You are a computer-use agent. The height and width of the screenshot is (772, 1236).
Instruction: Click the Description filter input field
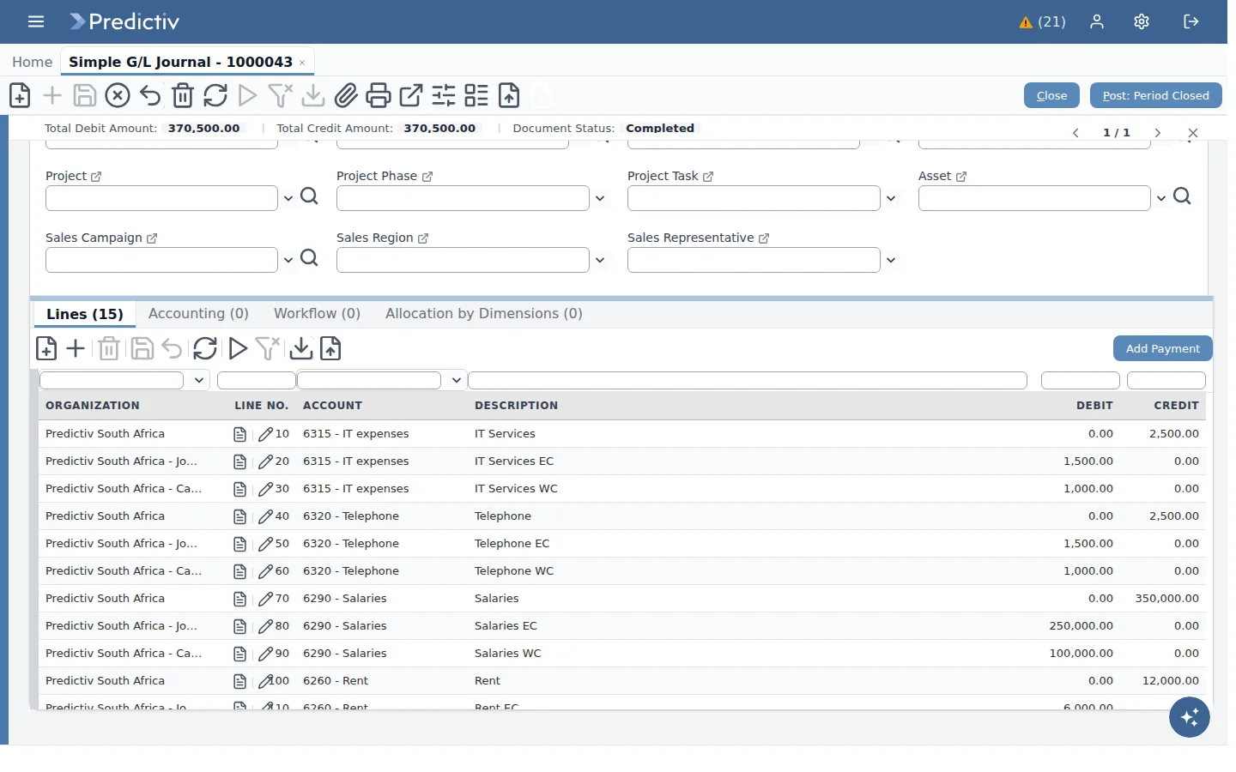(748, 380)
